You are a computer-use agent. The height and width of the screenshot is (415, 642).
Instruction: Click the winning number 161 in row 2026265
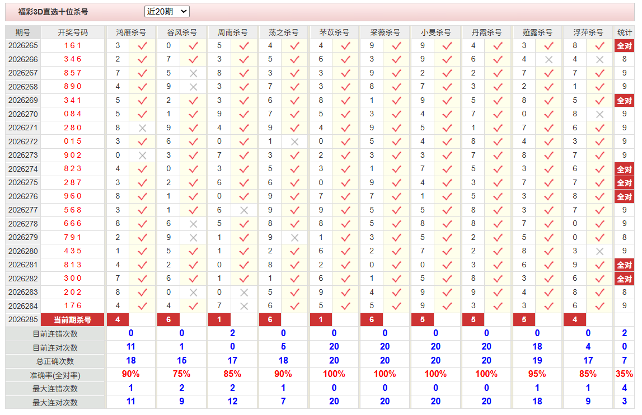click(72, 46)
